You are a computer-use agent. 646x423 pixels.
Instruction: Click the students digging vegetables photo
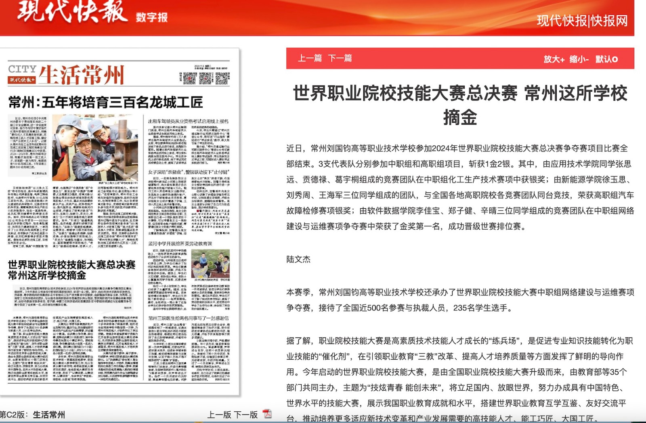pyautogui.click(x=210, y=263)
